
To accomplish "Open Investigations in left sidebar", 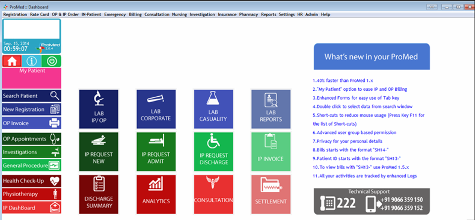I will [32, 152].
